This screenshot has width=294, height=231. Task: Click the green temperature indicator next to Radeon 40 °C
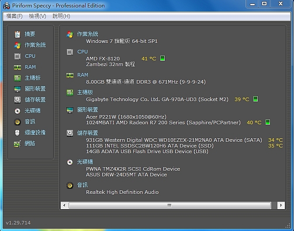click(268, 122)
